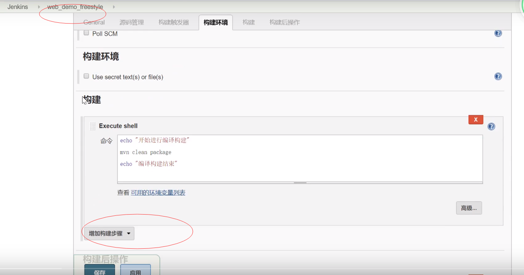Switch to the 源码管理 tab
This screenshot has width=524, height=275.
(x=132, y=22)
